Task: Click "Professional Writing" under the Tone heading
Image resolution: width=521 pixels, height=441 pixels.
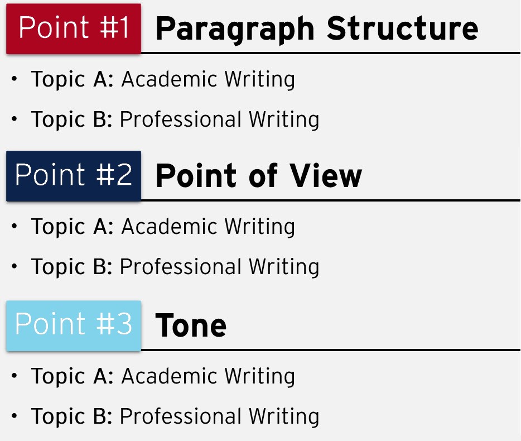Action: pyautogui.click(x=219, y=416)
